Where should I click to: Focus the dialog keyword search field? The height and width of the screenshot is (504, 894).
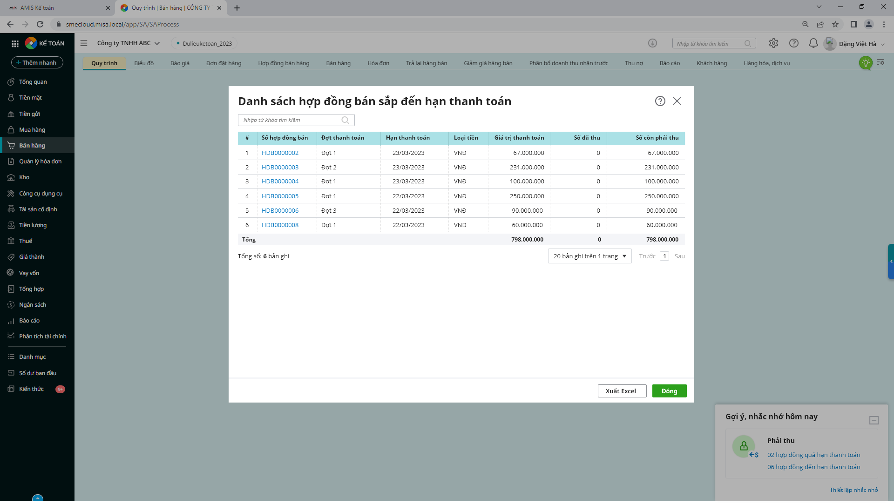click(x=296, y=121)
